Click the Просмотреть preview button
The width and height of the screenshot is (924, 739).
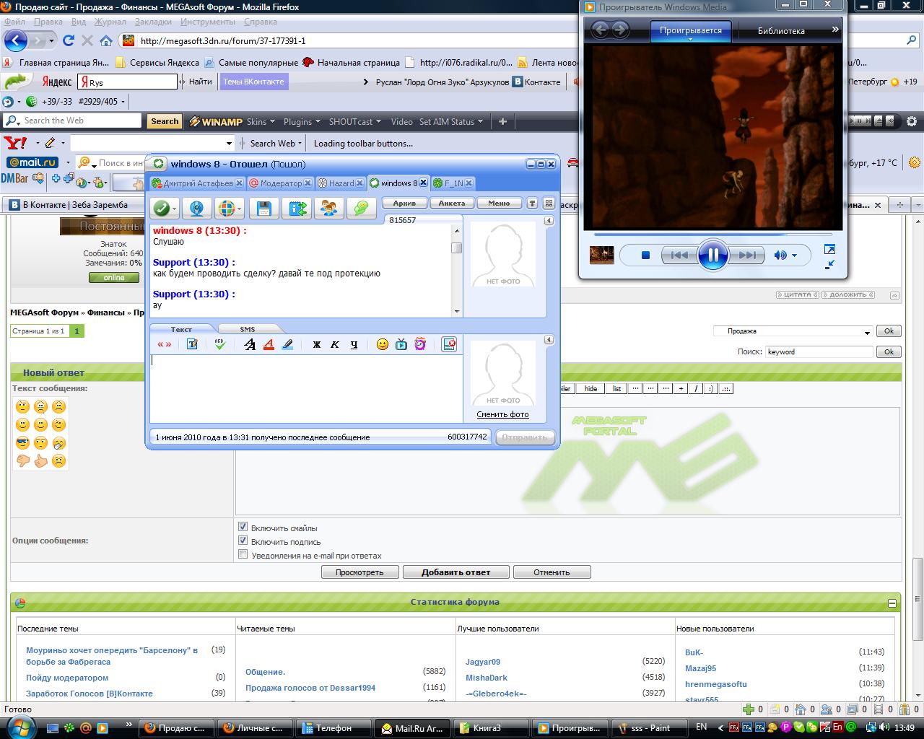(x=359, y=572)
